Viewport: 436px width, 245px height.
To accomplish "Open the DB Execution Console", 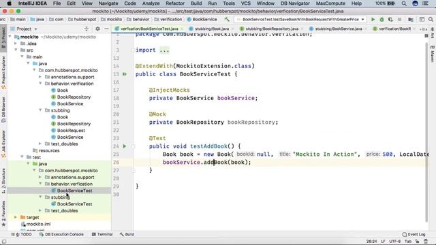I will click(61, 234).
